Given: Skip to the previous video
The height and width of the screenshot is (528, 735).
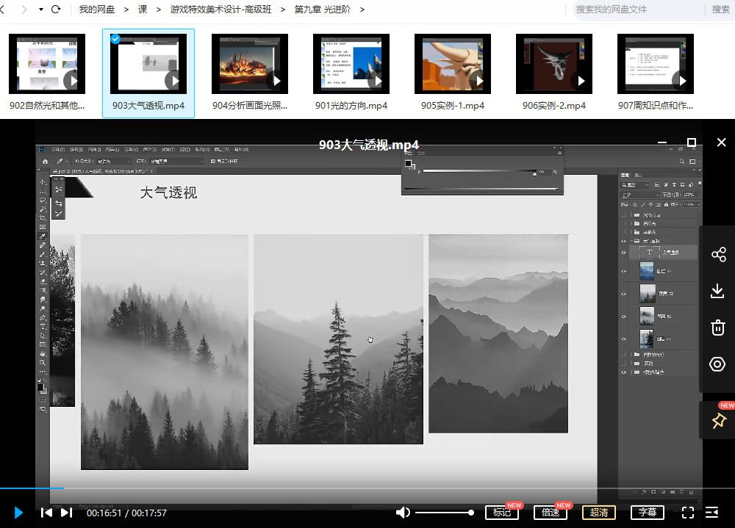Looking at the screenshot, I should (x=46, y=513).
